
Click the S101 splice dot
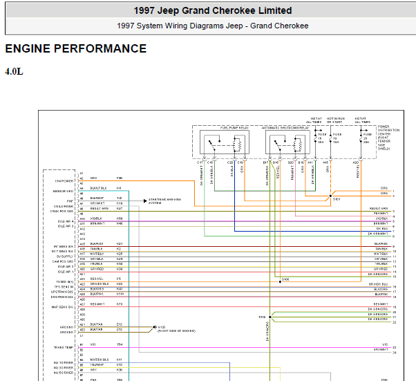[x=330, y=196]
